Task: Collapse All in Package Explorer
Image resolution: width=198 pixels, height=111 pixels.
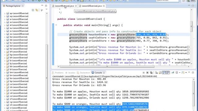Action: coord(33,10)
